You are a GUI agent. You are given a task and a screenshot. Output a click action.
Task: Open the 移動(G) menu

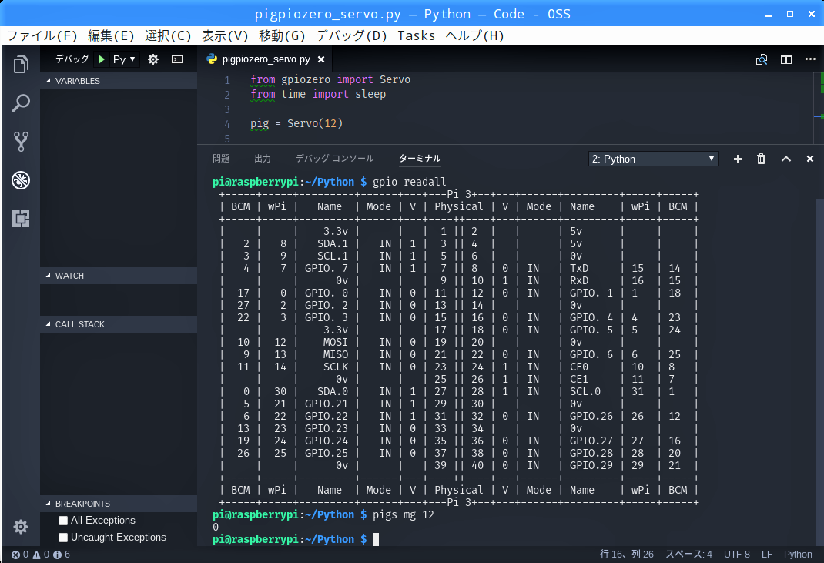click(x=282, y=35)
